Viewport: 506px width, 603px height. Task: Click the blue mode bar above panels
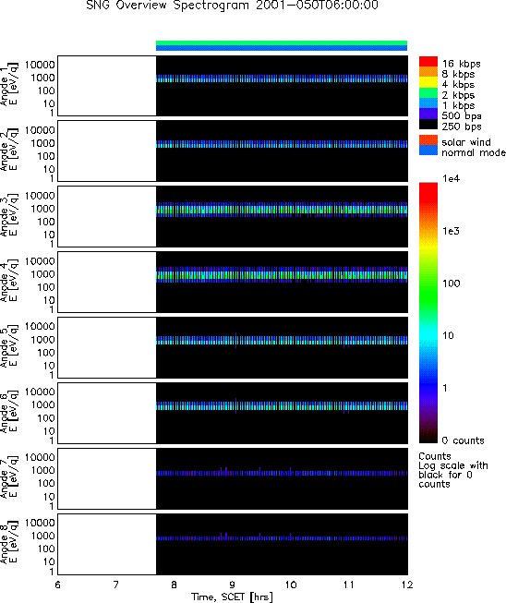282,48
